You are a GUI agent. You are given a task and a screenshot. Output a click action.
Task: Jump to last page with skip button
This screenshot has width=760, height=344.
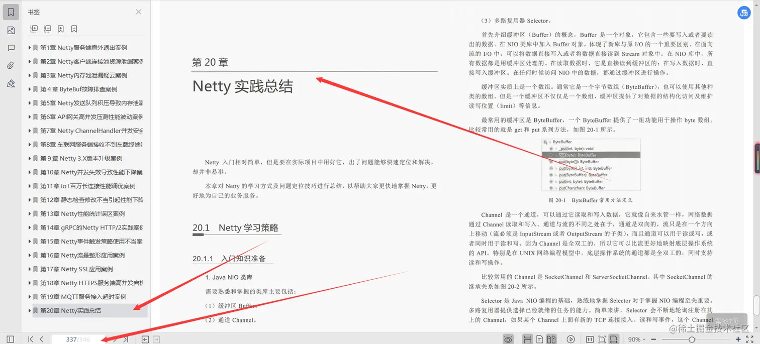pyautogui.click(x=126, y=339)
